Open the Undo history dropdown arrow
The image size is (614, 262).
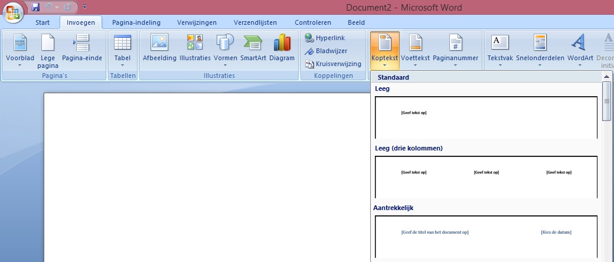pos(57,7)
